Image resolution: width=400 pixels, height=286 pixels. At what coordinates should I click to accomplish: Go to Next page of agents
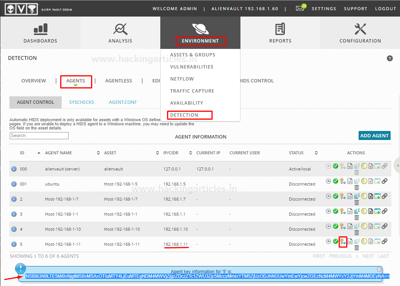point(368,256)
